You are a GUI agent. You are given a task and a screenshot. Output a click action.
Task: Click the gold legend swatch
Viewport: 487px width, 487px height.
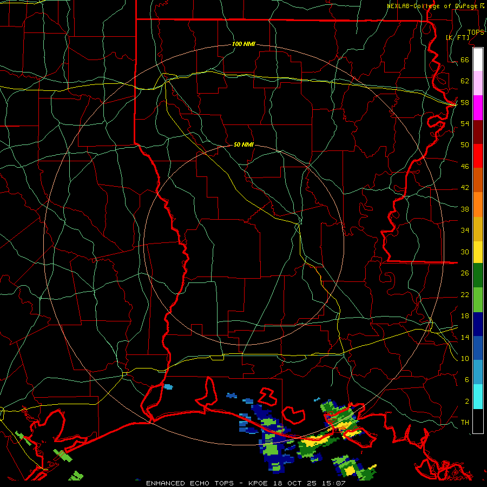pos(478,229)
